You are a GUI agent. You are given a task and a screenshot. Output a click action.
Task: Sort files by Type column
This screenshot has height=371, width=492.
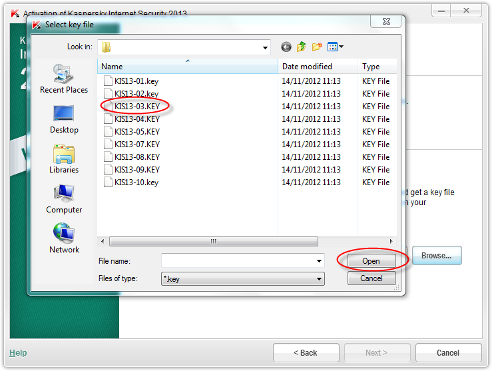pos(377,67)
